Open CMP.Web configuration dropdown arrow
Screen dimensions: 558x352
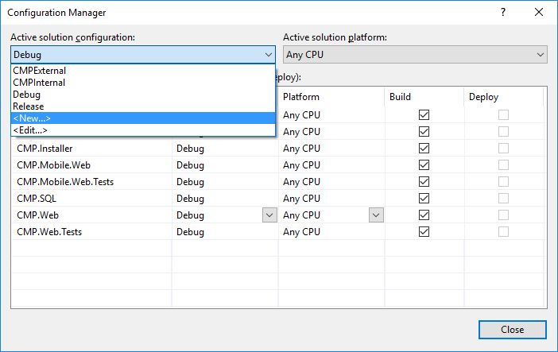coord(269,215)
